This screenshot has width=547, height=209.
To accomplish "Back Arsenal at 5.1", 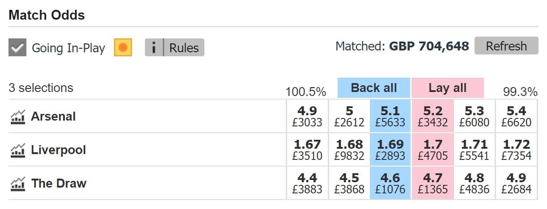I will 390,116.
